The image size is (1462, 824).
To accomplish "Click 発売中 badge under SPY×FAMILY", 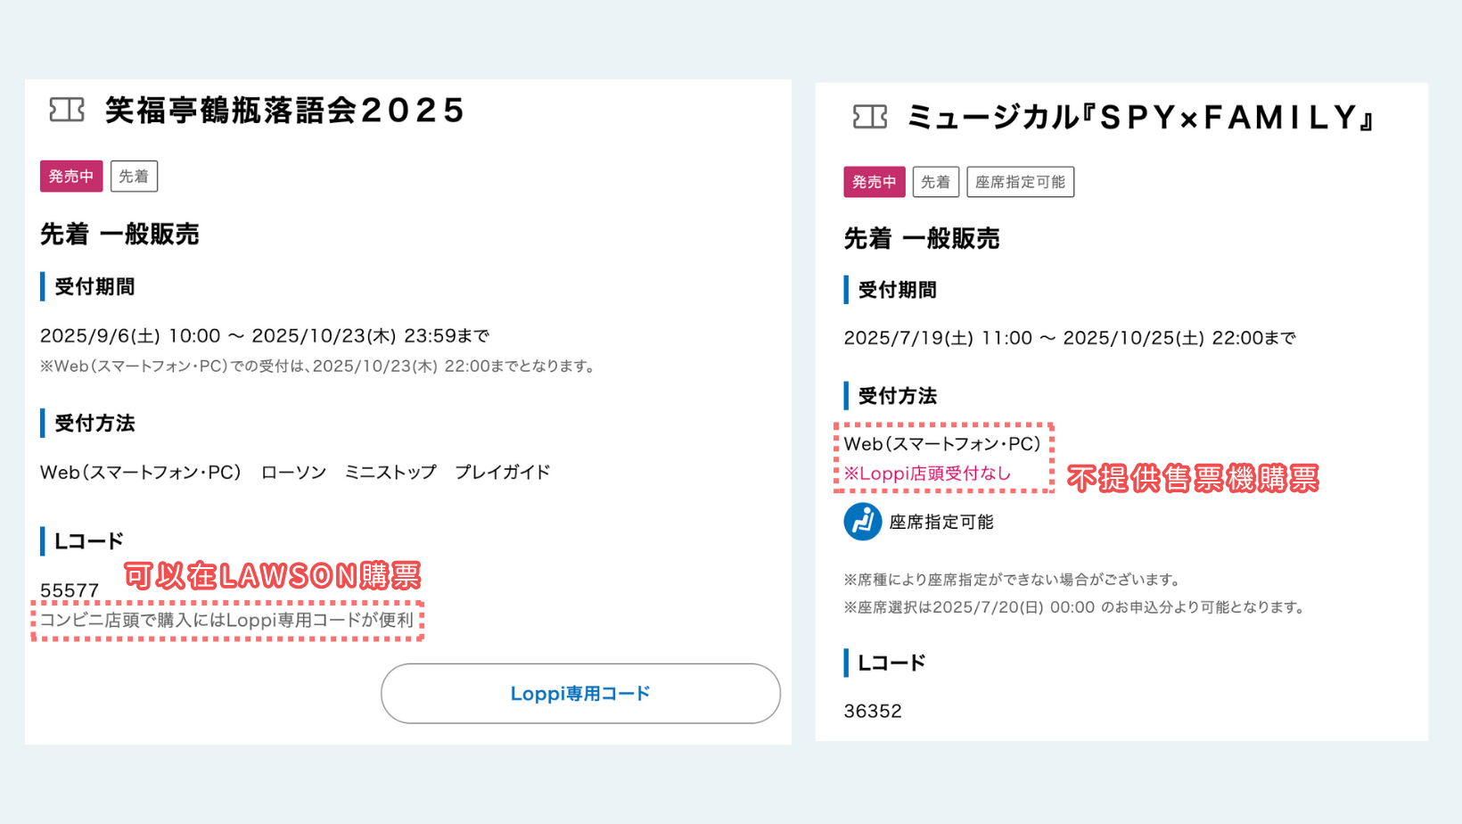I will click(874, 182).
